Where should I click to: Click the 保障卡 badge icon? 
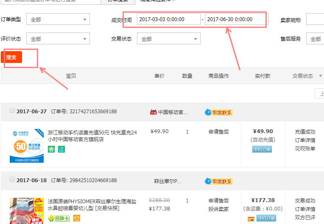tap(59, 218)
